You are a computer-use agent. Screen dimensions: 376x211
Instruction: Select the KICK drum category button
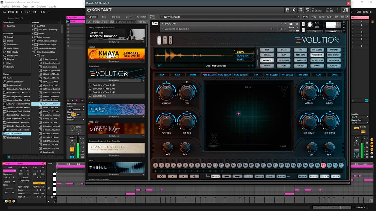[267, 50]
